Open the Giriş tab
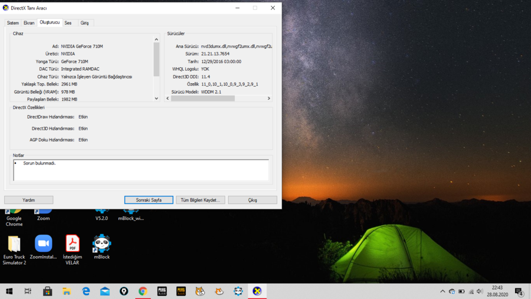The height and width of the screenshot is (299, 531). point(84,23)
